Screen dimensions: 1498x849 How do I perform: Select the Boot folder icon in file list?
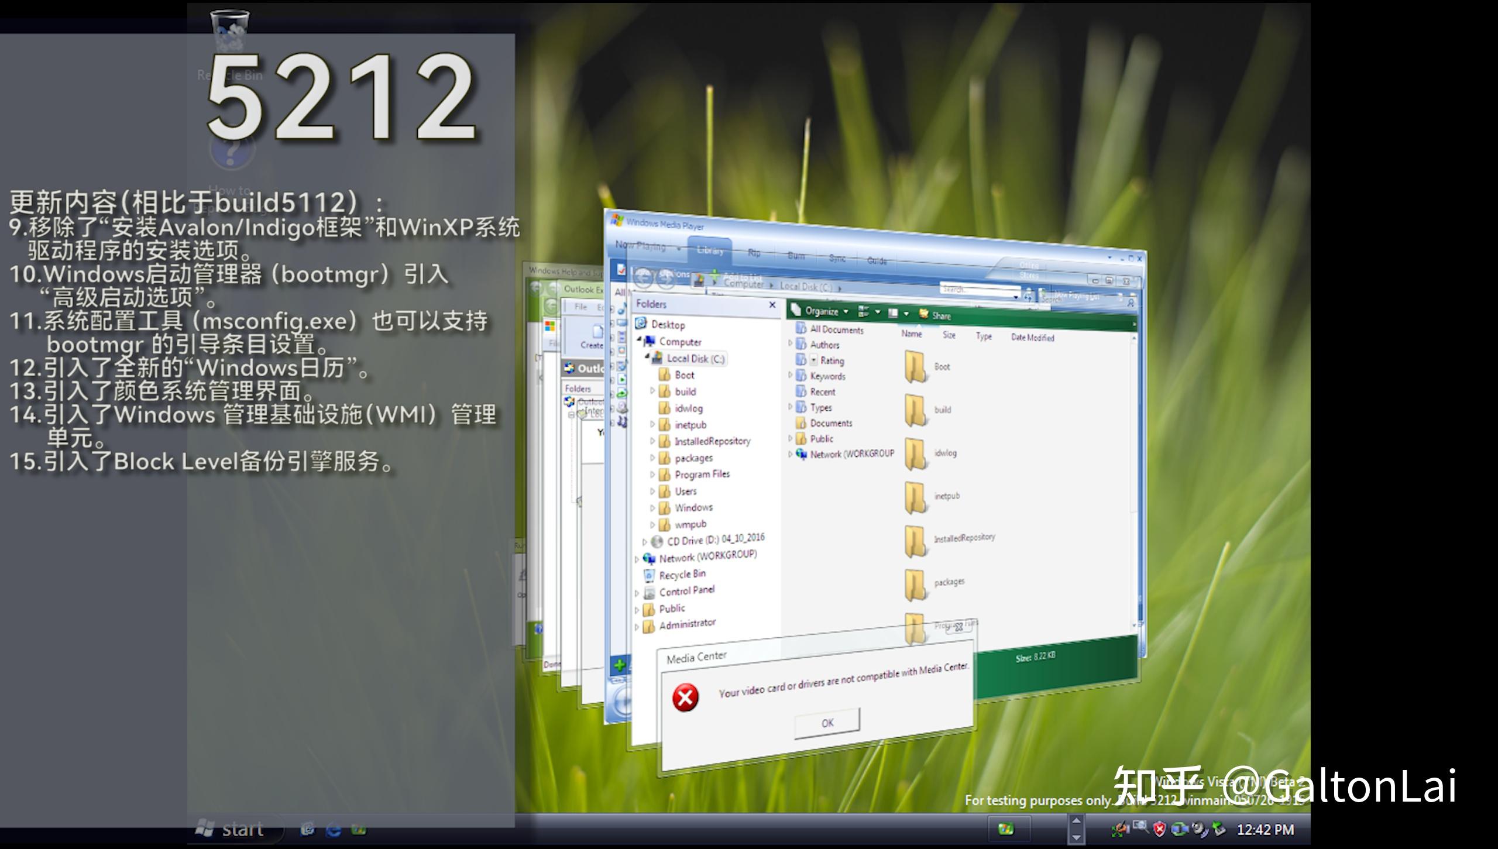(915, 366)
